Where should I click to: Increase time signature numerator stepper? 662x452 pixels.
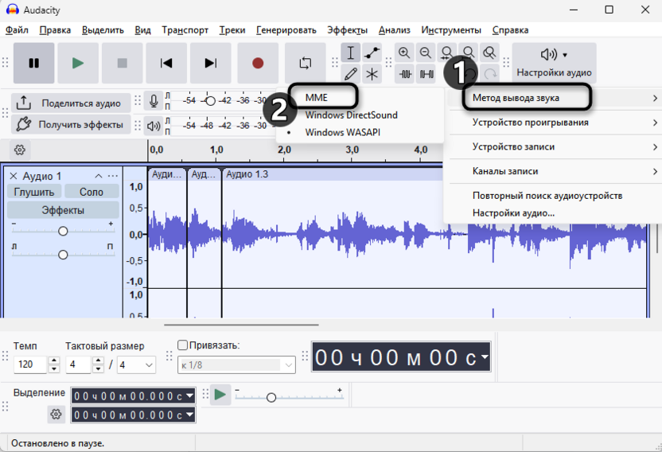pyautogui.click(x=98, y=360)
